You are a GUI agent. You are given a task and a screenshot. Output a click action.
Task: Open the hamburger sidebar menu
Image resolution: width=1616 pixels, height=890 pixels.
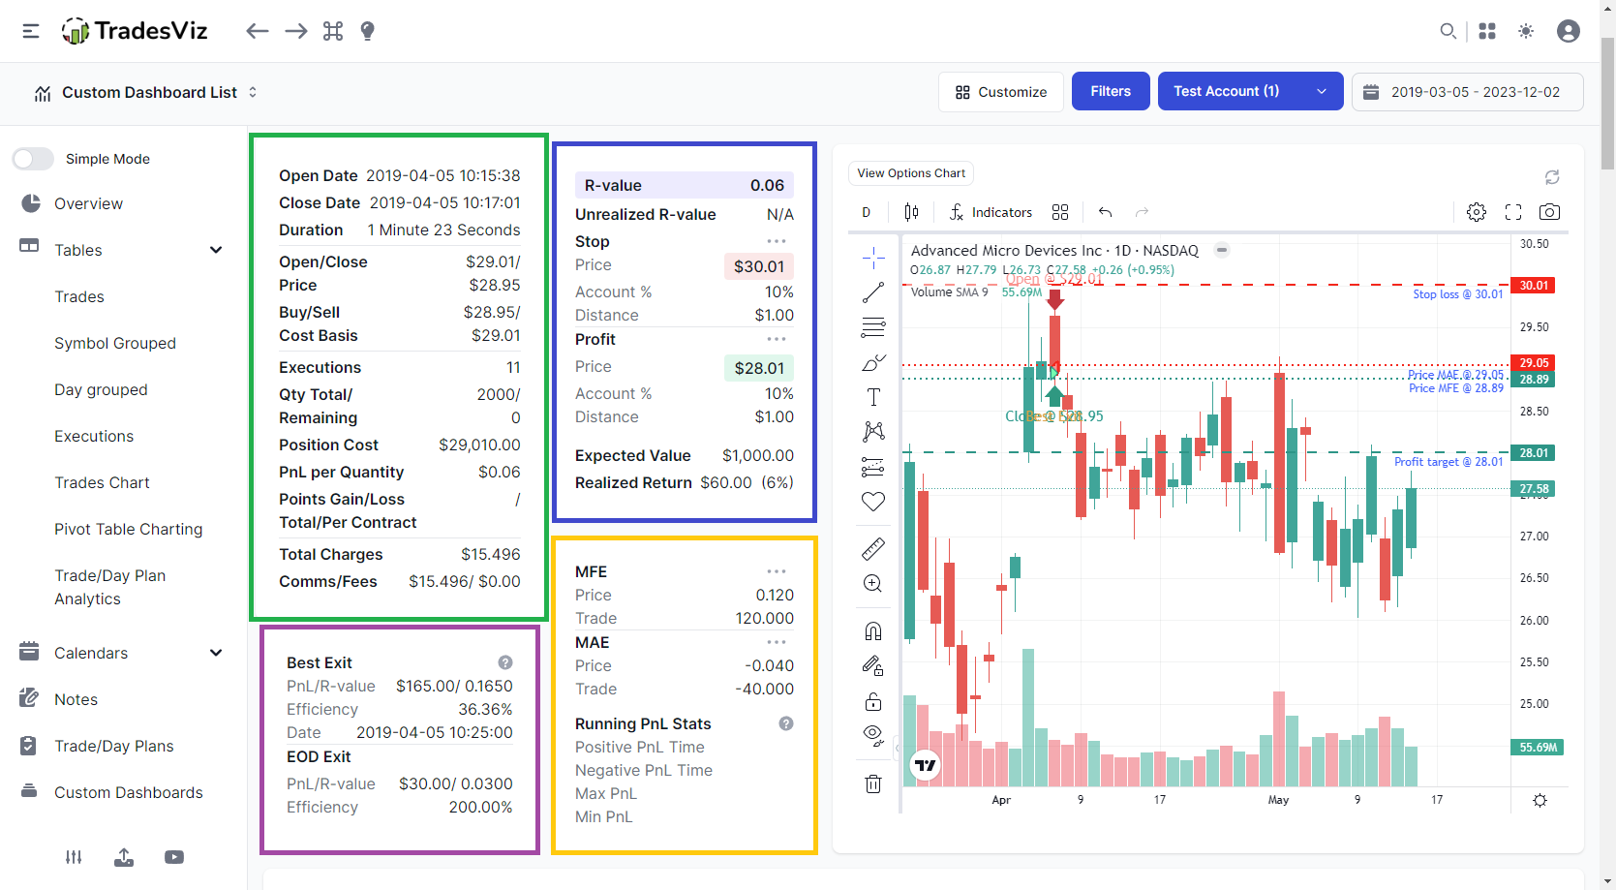[31, 31]
